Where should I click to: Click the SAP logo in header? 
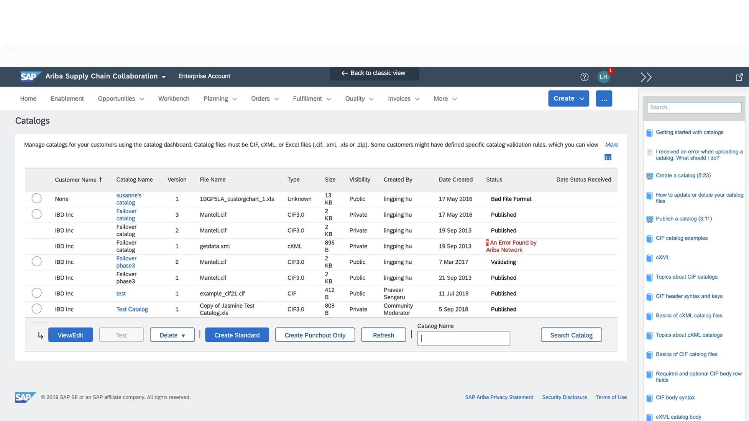30,76
